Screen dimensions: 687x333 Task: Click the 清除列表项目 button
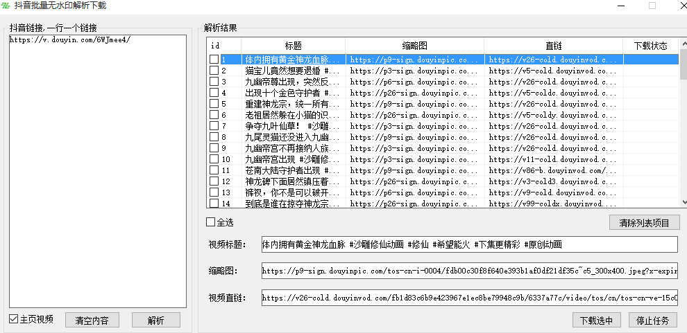[644, 222]
